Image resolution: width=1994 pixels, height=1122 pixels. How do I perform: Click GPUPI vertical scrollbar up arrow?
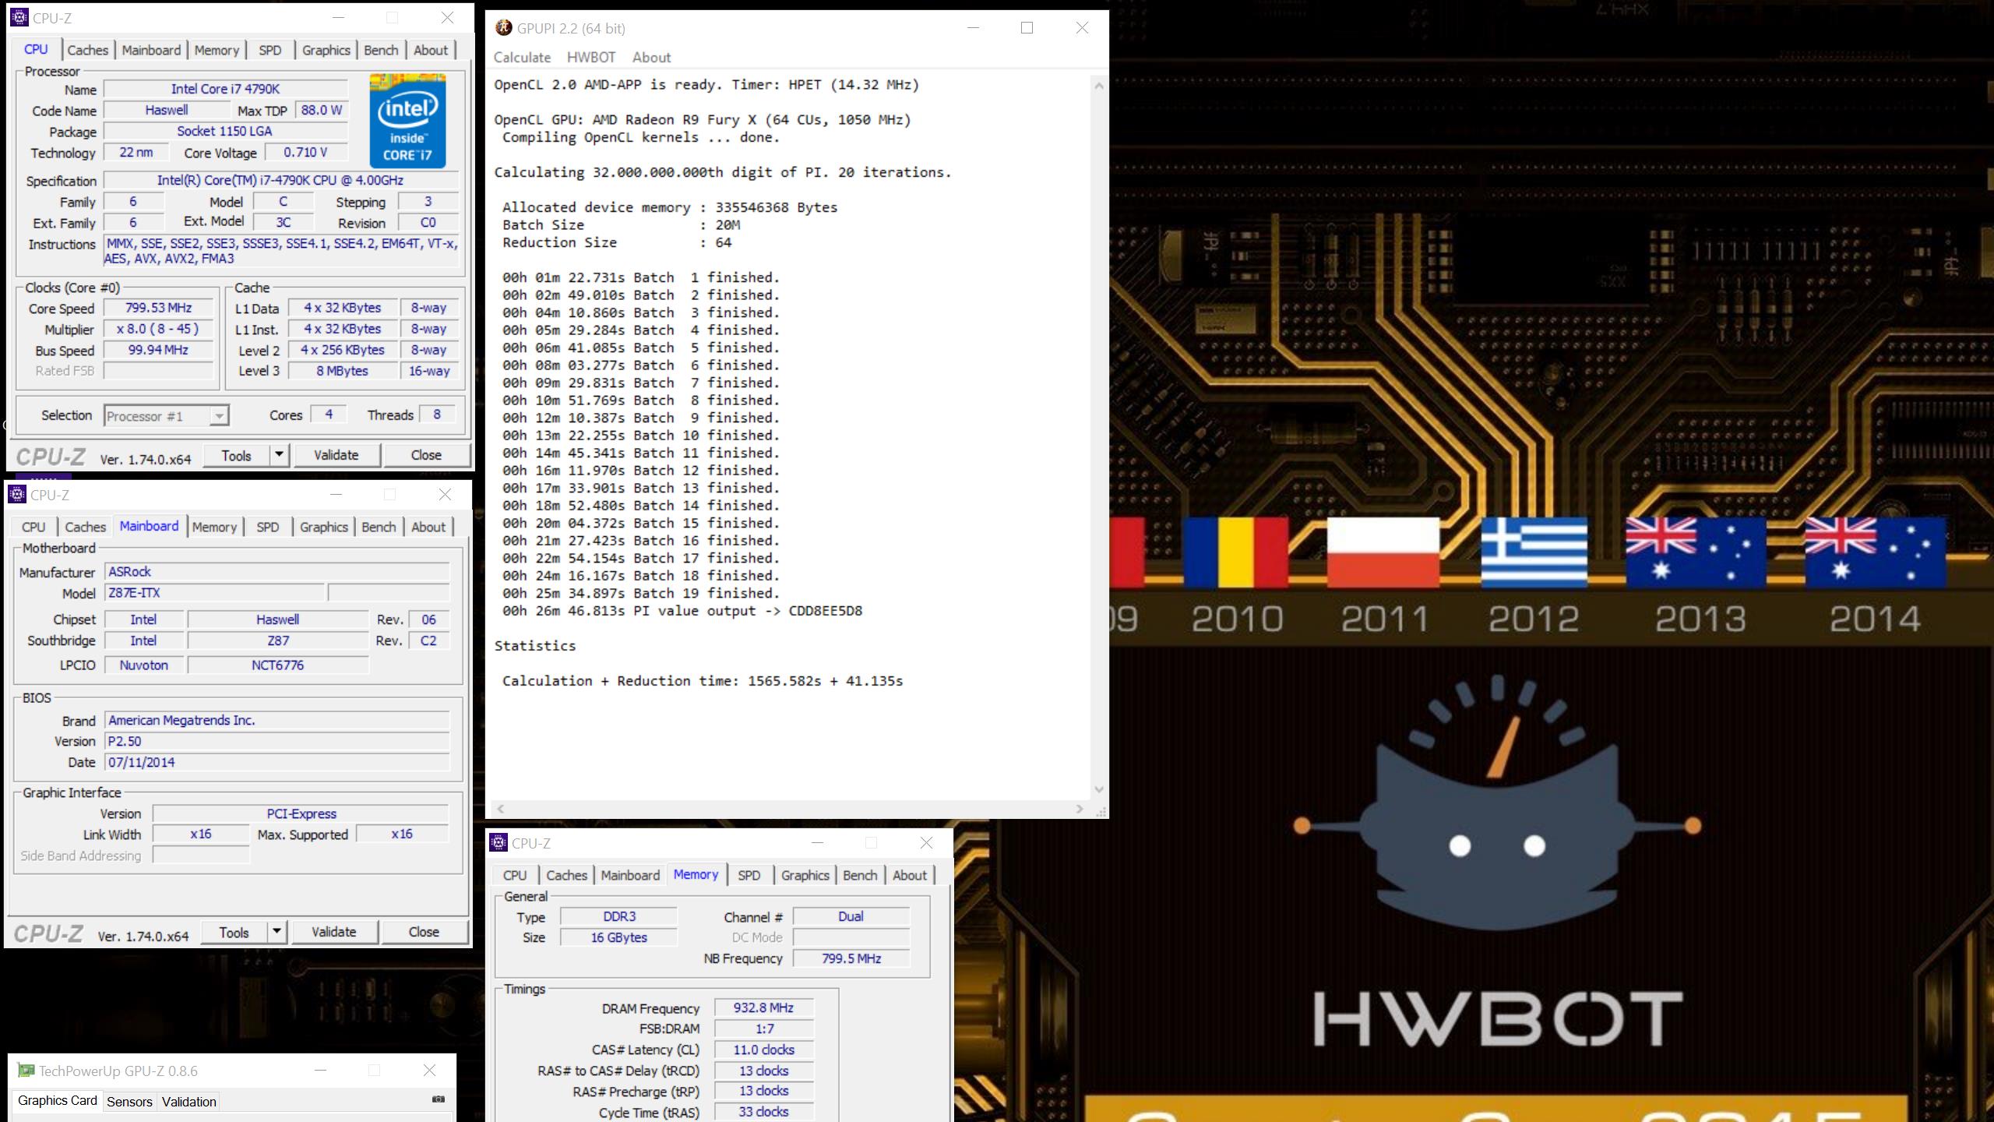pos(1099,86)
